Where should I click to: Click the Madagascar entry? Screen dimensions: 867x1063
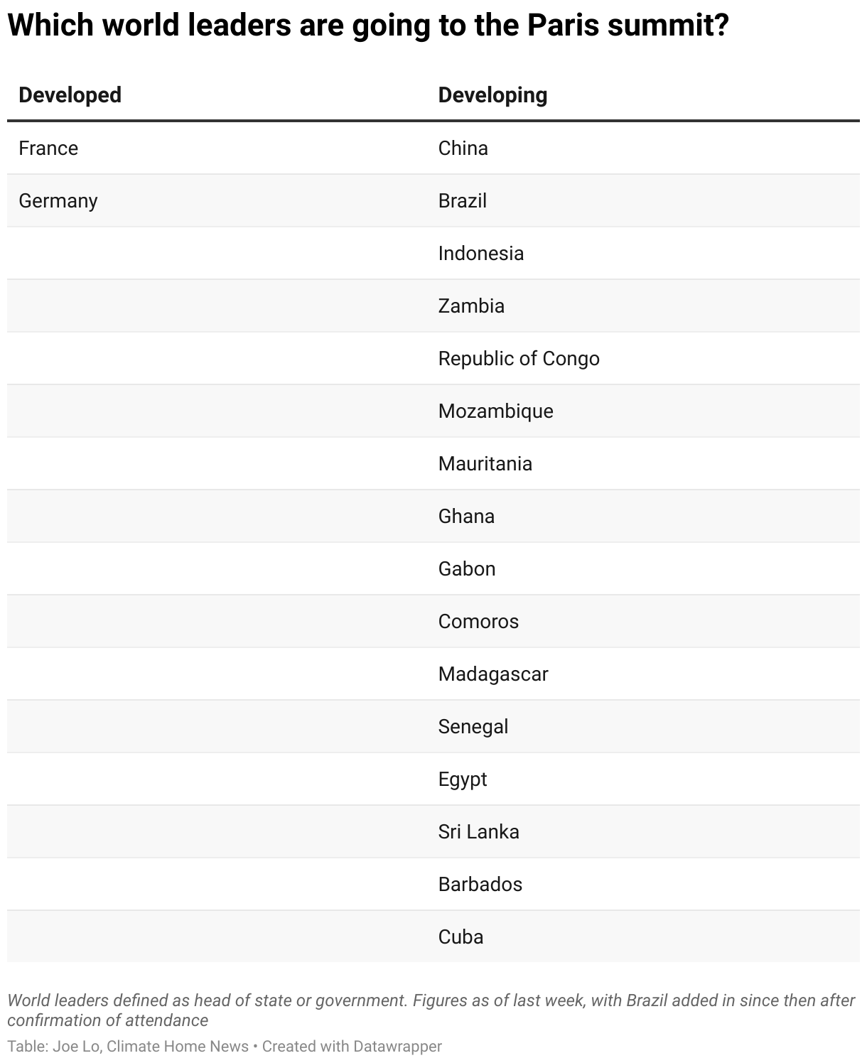pyautogui.click(x=493, y=674)
